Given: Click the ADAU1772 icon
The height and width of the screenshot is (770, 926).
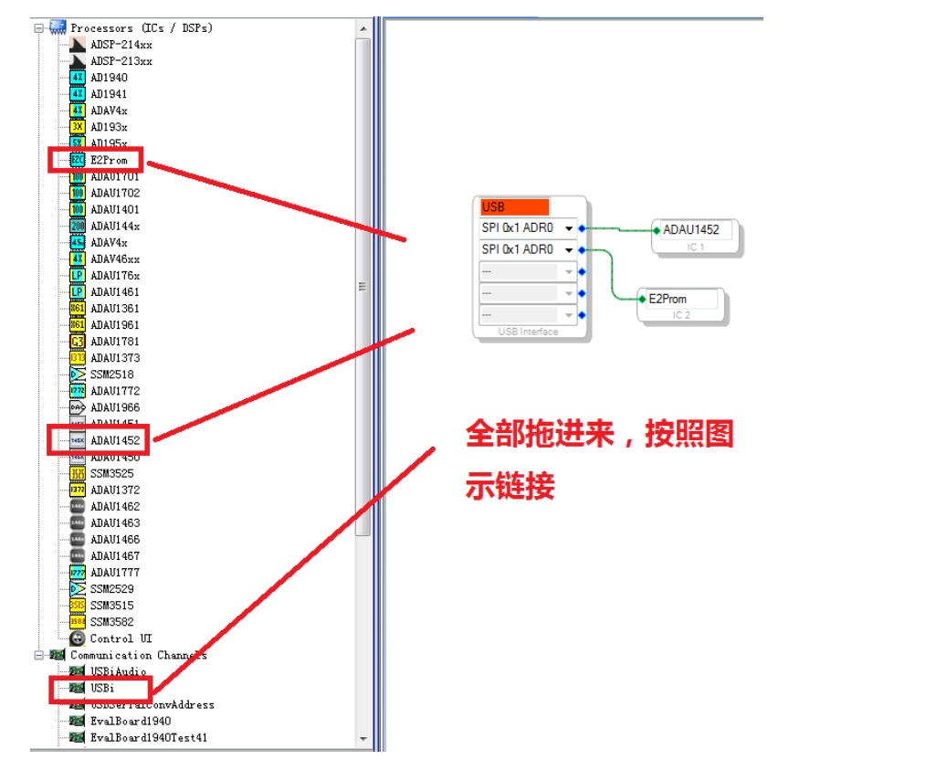Looking at the screenshot, I should [x=78, y=391].
